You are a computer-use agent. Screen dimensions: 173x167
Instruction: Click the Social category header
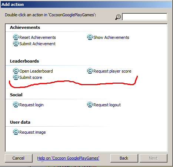click(16, 95)
